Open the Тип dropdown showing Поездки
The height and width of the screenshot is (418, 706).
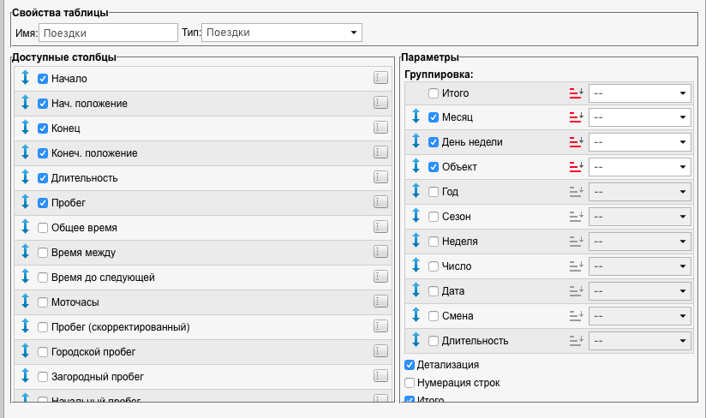(281, 33)
